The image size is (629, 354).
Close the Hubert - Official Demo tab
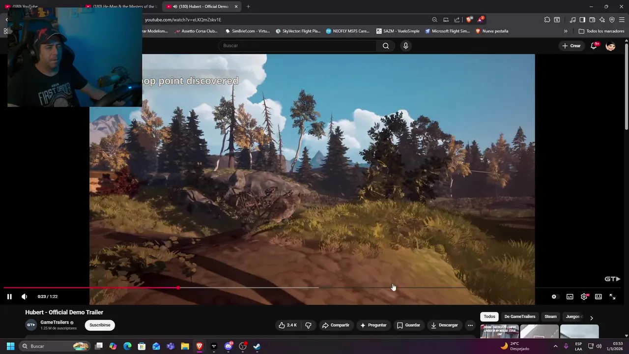click(236, 6)
